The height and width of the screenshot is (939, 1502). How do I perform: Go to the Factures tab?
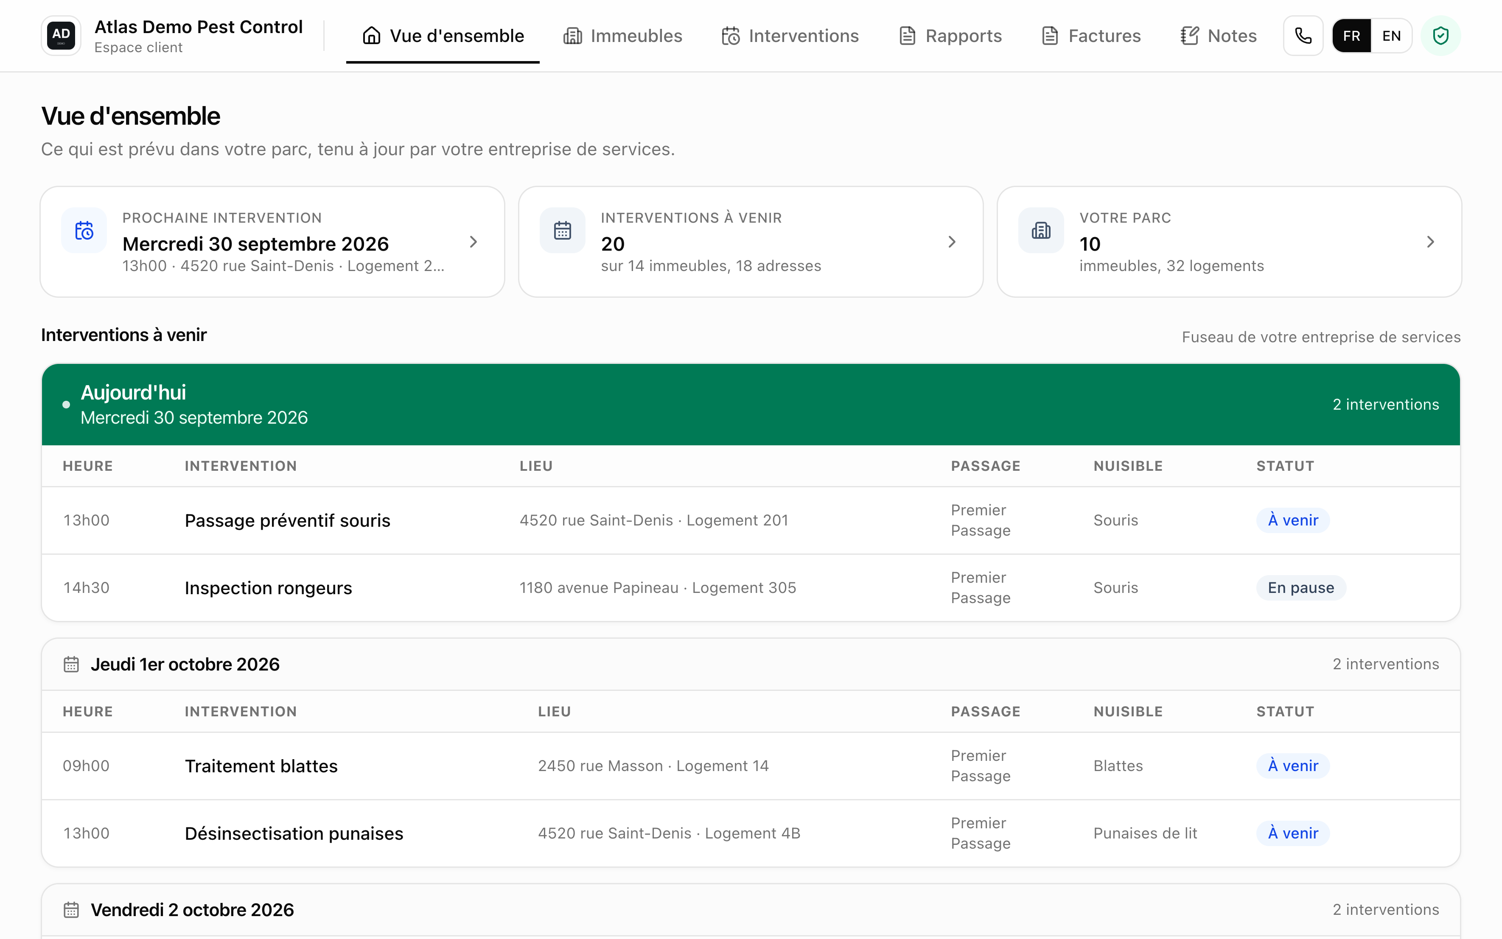pyautogui.click(x=1091, y=36)
